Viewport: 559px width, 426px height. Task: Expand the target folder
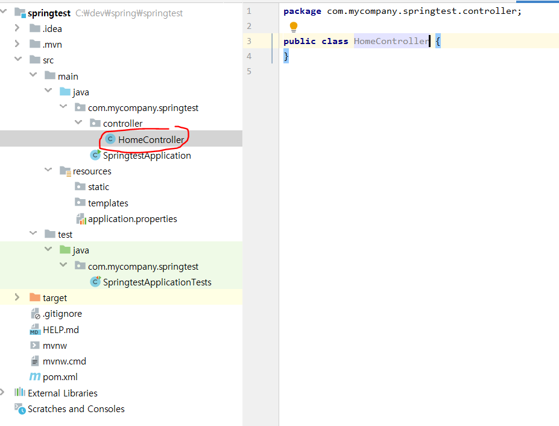[x=17, y=297]
